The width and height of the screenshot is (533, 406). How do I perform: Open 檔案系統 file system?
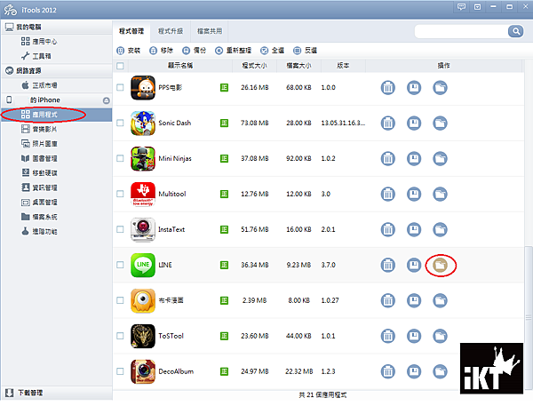39,217
